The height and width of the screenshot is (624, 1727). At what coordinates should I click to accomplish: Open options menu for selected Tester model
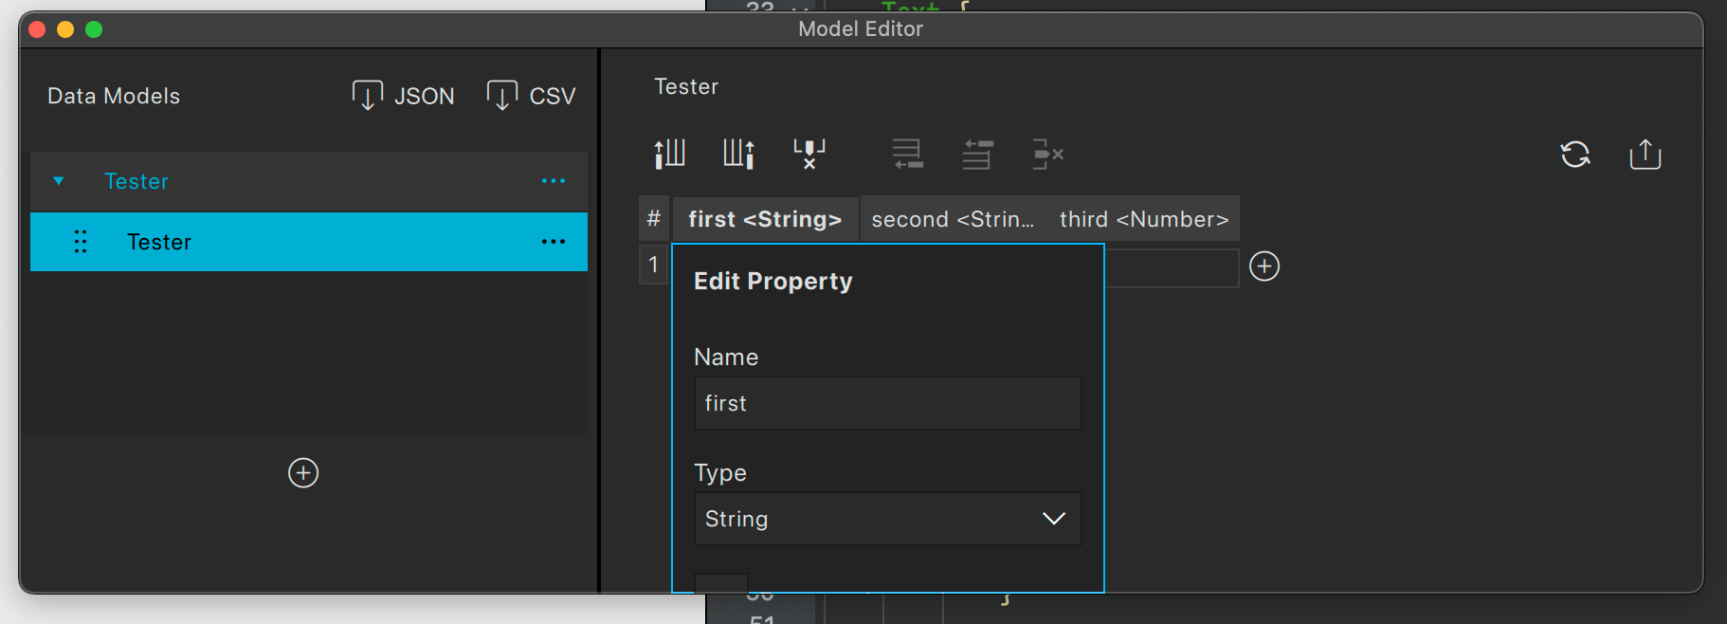pos(554,242)
